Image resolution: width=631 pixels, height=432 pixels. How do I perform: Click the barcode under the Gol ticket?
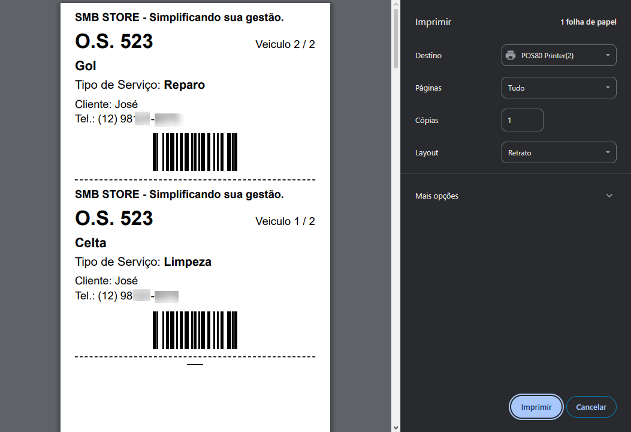(195, 152)
